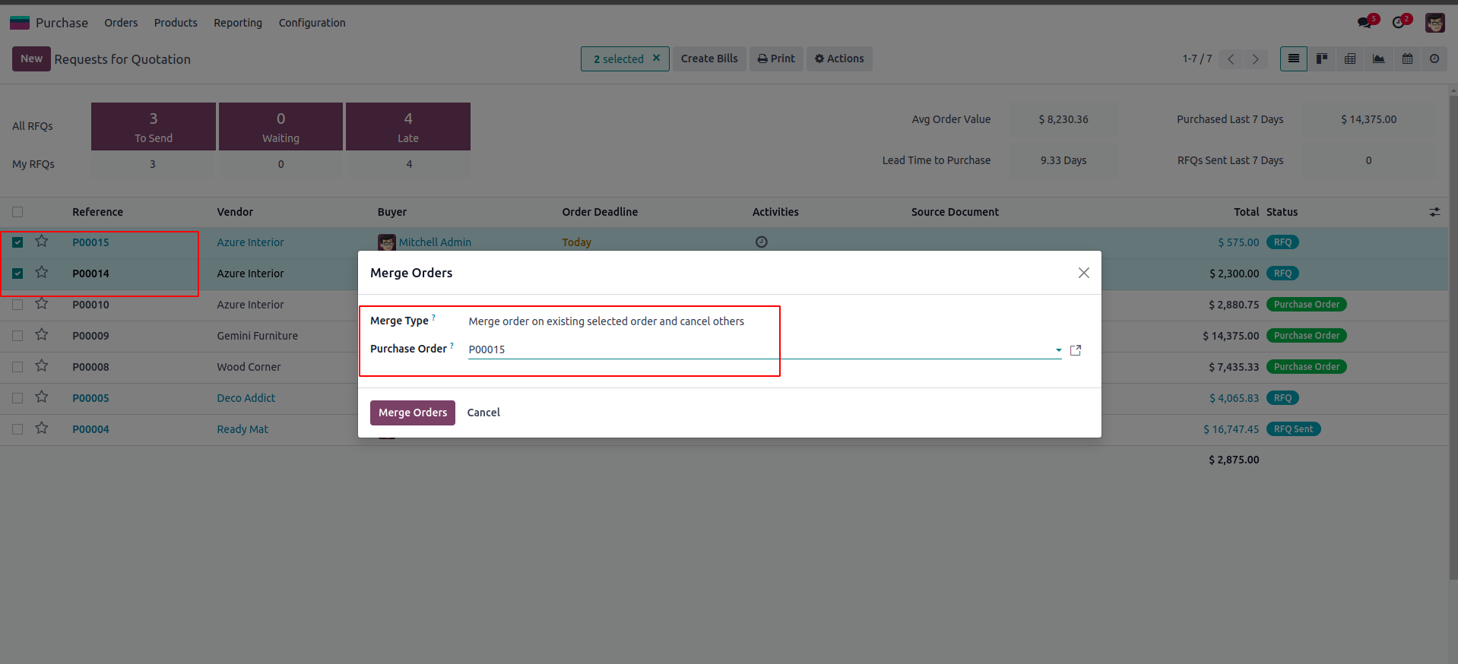Open the Products menu

[176, 23]
